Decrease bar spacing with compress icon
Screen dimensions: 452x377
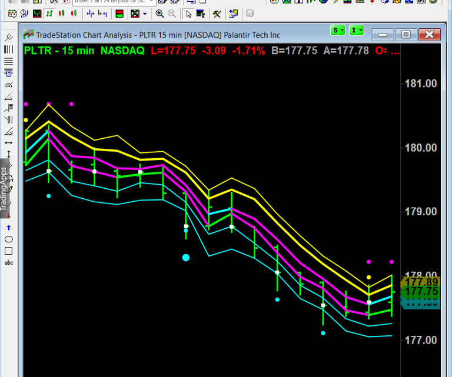[x=90, y=14]
